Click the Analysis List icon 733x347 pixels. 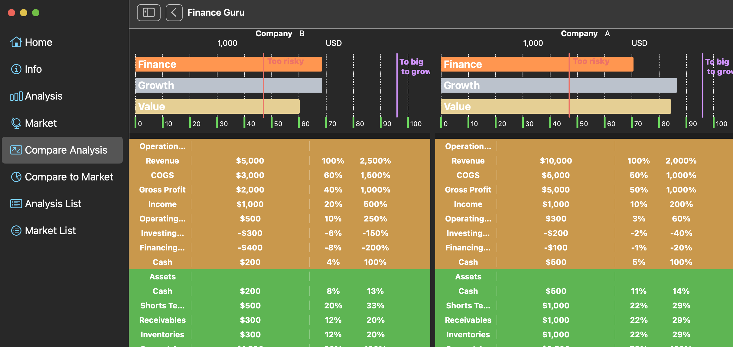[16, 204]
